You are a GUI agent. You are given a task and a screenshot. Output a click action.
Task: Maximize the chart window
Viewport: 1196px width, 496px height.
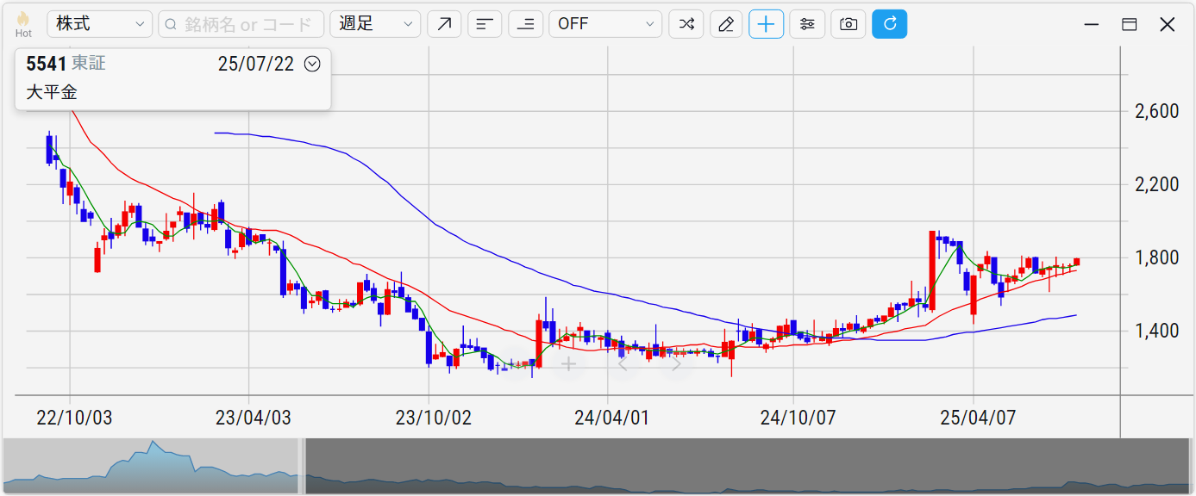(x=1129, y=24)
